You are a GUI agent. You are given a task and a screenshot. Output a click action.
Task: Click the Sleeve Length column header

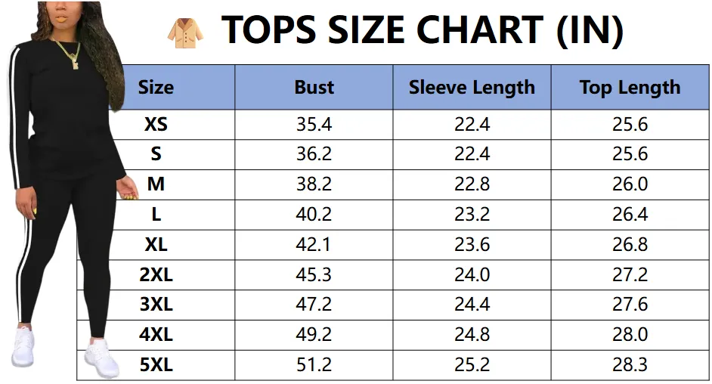pos(472,88)
